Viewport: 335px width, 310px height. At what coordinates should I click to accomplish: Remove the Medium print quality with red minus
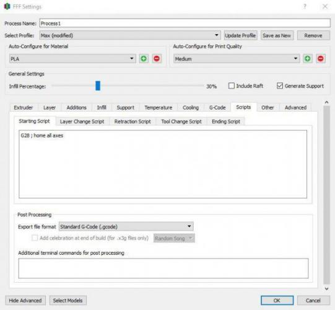pos(321,59)
